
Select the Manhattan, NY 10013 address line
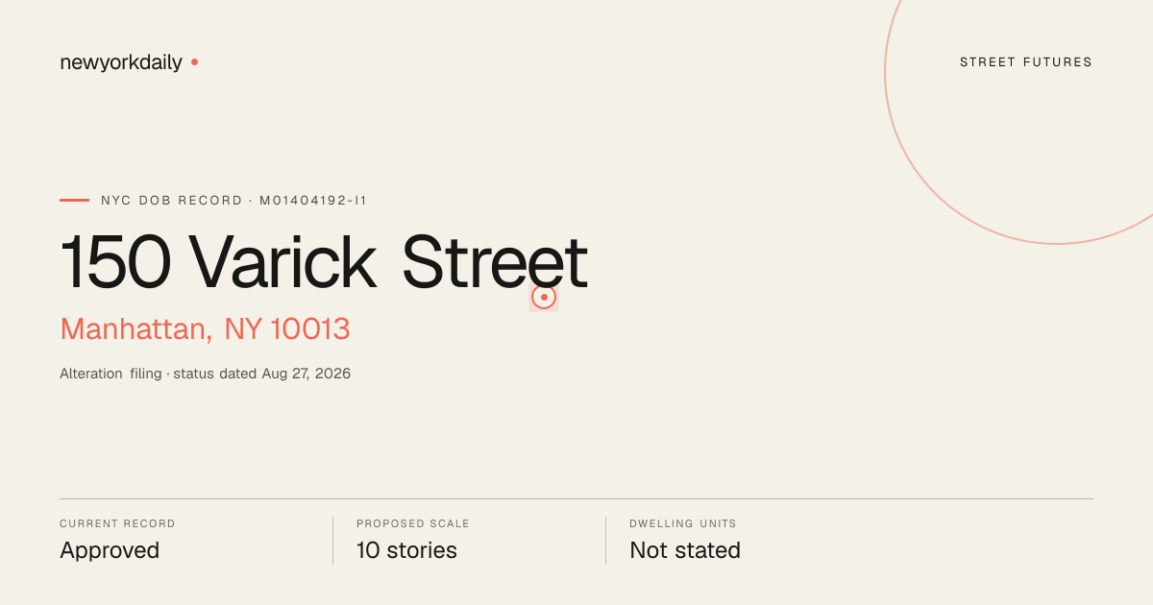tap(205, 329)
